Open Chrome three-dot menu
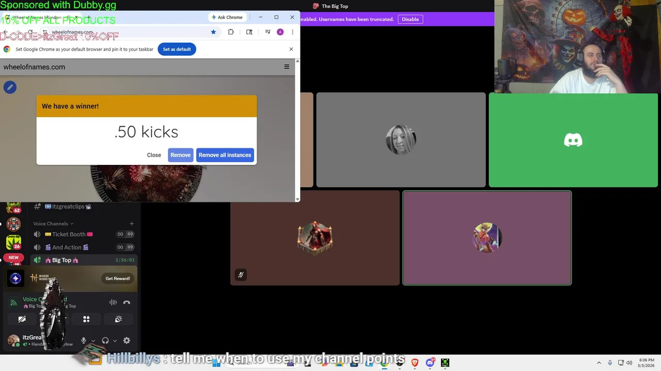The width and height of the screenshot is (661, 371). tap(292, 32)
